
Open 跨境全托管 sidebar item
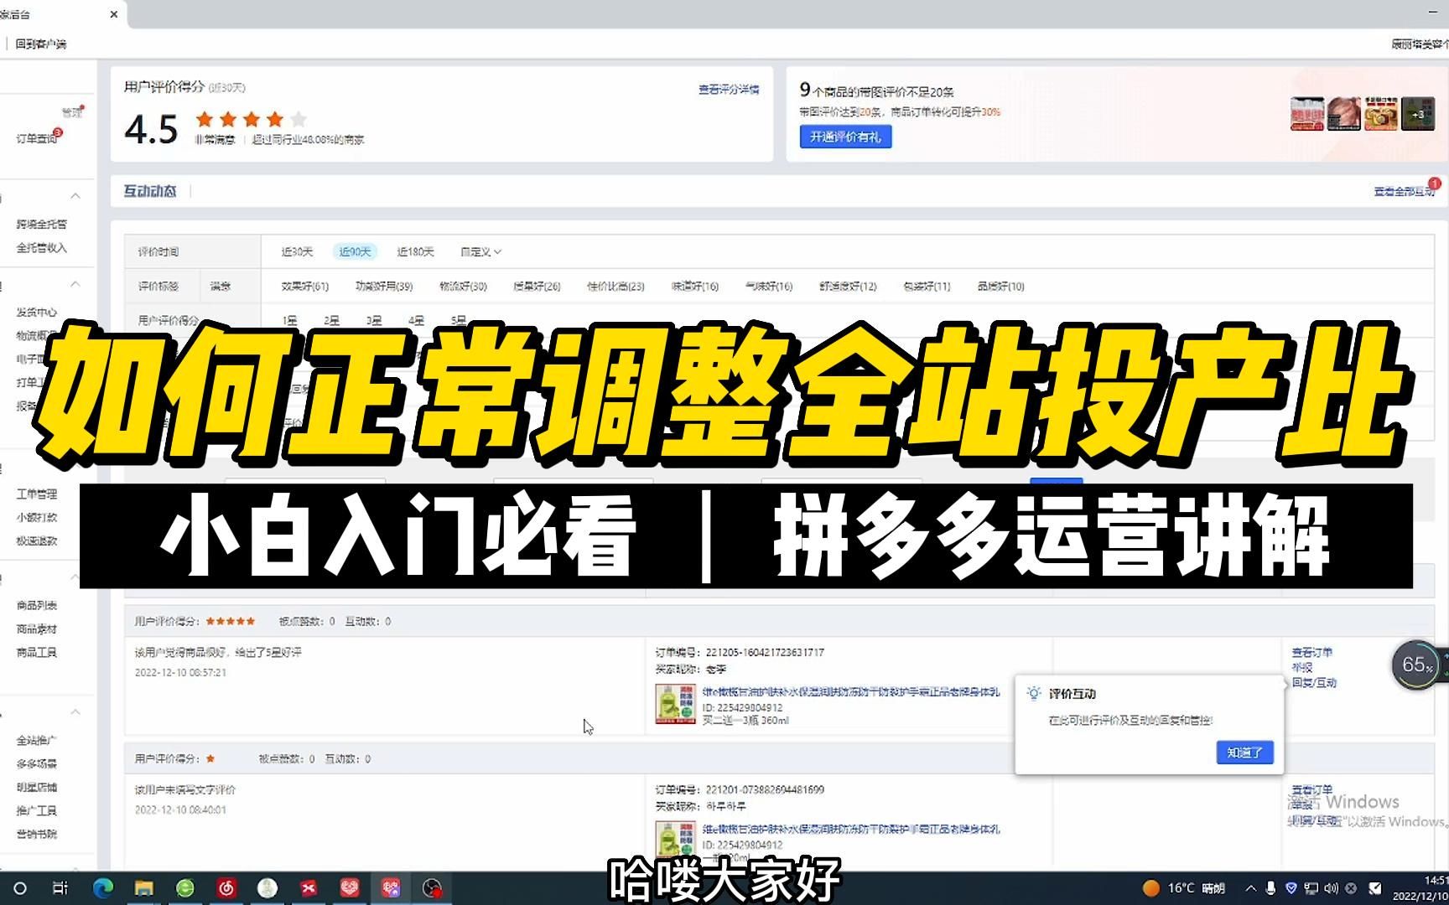42,224
